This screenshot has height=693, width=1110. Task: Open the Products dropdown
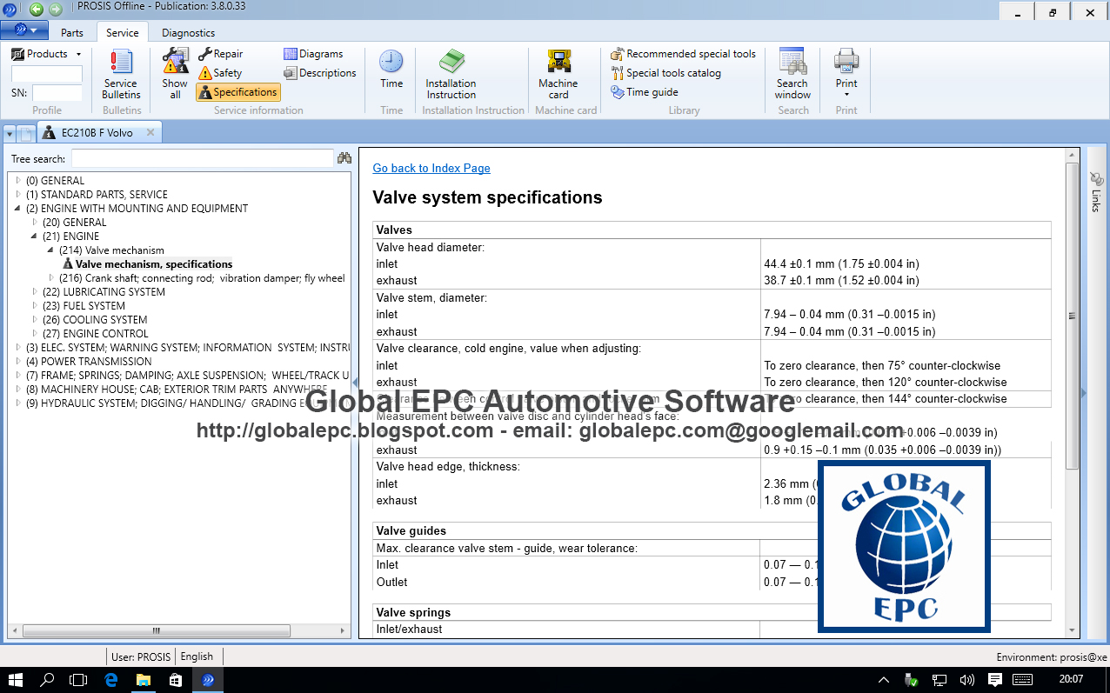click(78, 53)
